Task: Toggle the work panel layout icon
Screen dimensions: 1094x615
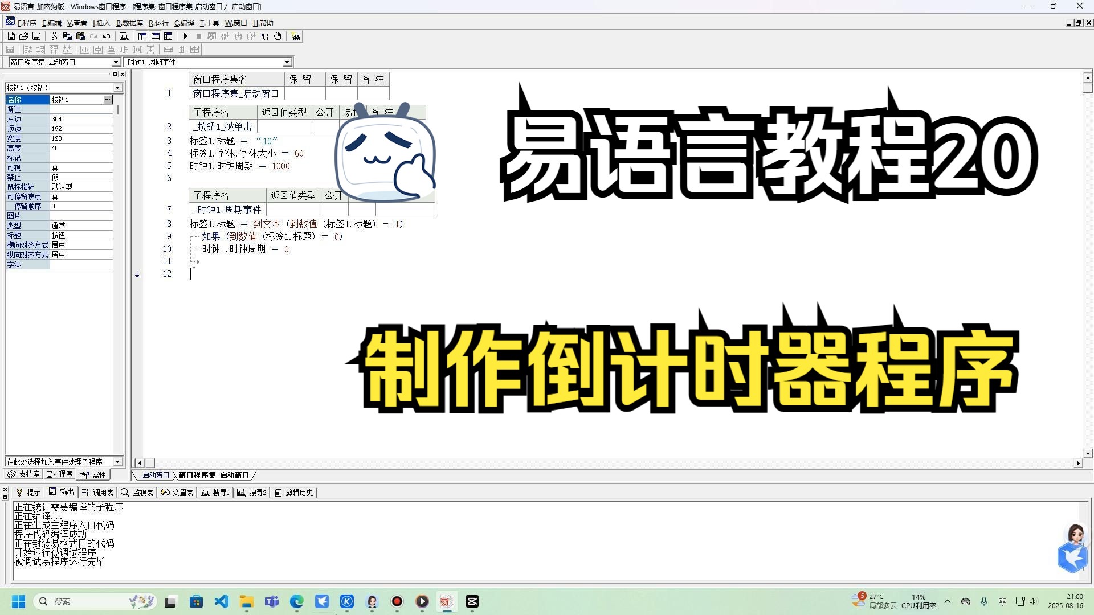Action: pos(142,36)
